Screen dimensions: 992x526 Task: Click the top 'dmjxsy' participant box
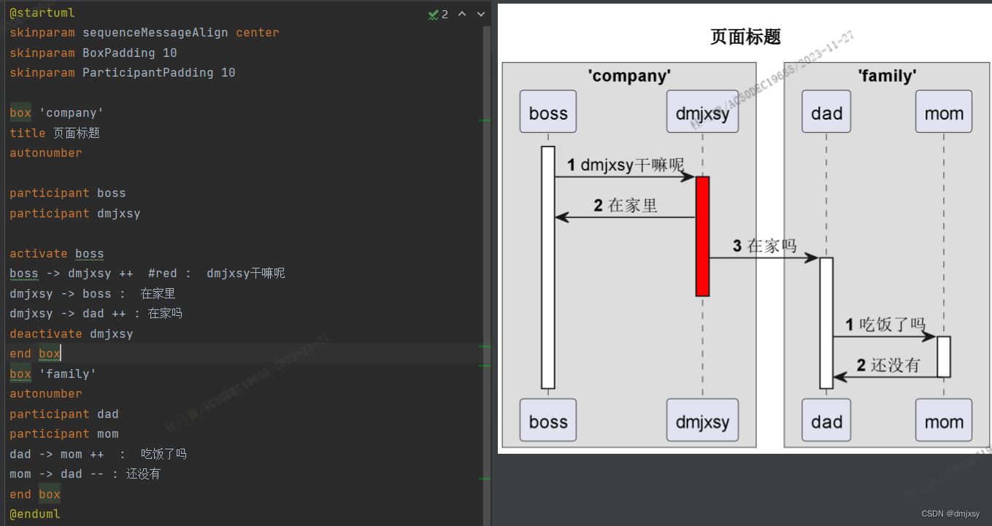[703, 112]
